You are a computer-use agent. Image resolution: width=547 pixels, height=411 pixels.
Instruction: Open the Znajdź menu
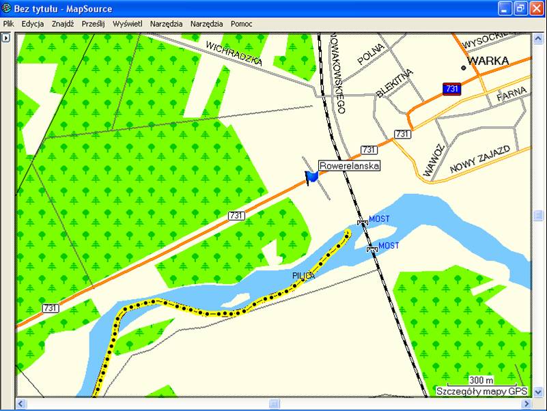click(x=63, y=24)
